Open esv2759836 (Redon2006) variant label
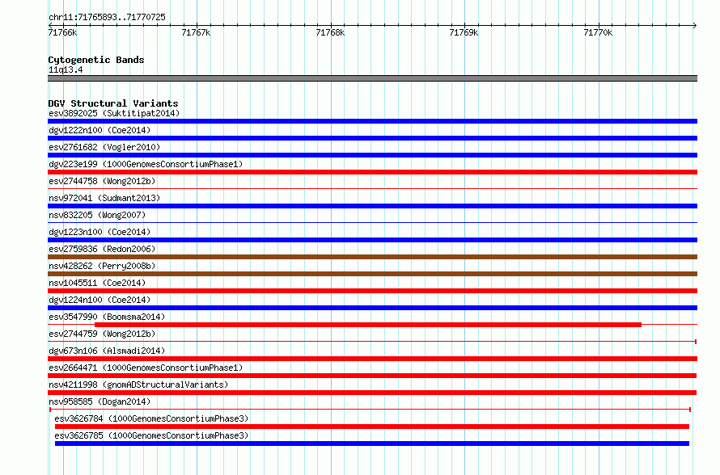This screenshot has width=720, height=475. click(x=102, y=249)
